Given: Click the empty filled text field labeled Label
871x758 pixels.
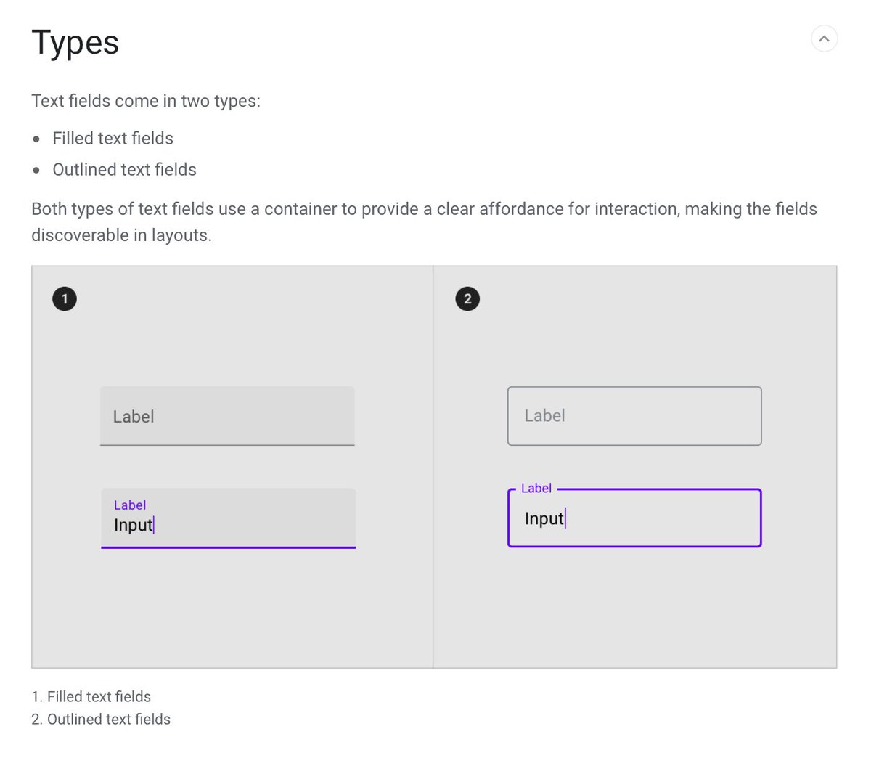Looking at the screenshot, I should (x=227, y=416).
